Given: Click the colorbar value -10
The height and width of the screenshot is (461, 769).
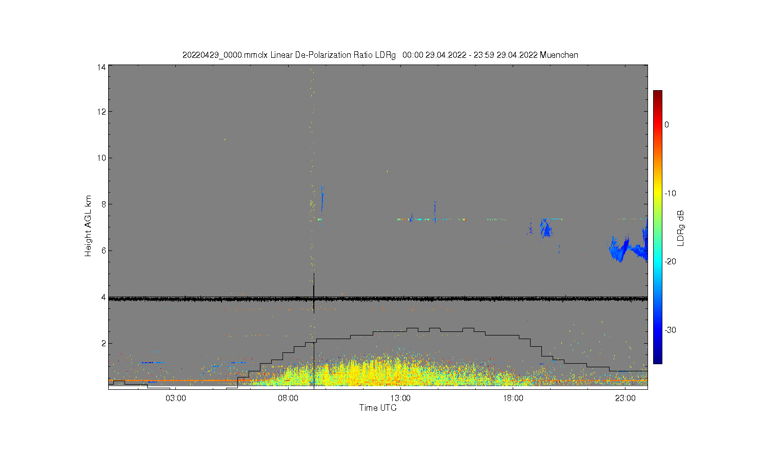Looking at the screenshot, I should tap(670, 193).
